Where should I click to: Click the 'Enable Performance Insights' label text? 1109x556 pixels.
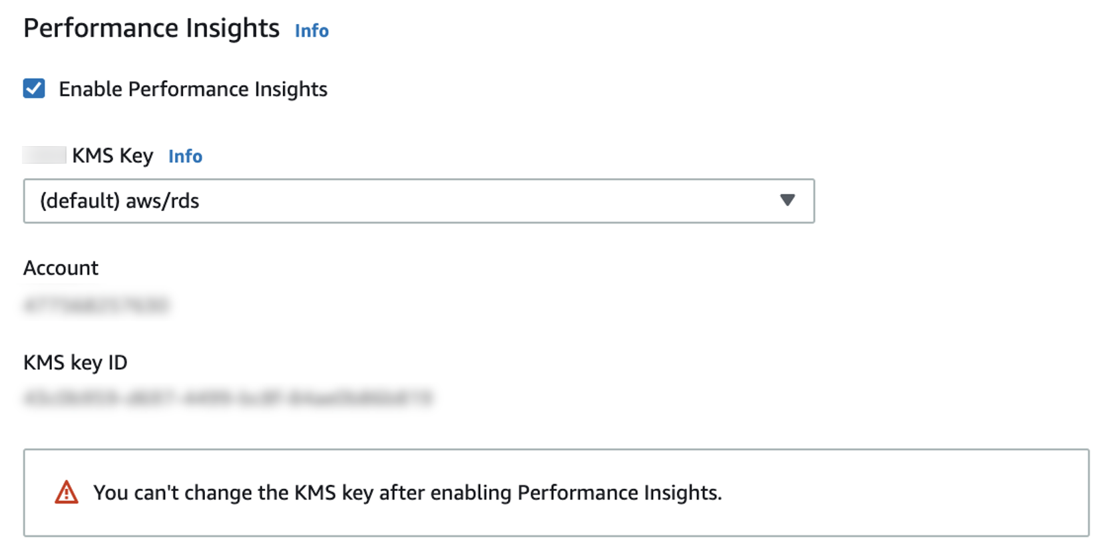[192, 89]
